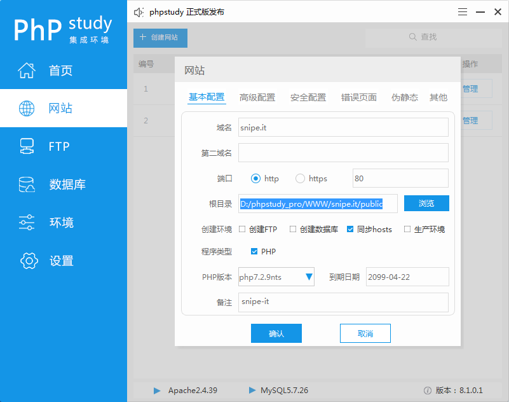Screen dimensions: 509x402
Task: Open the hamburger menu at top right
Action: [462, 11]
